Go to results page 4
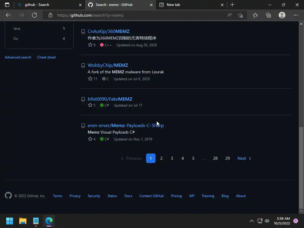This screenshot has height=228, width=304. coord(183,158)
